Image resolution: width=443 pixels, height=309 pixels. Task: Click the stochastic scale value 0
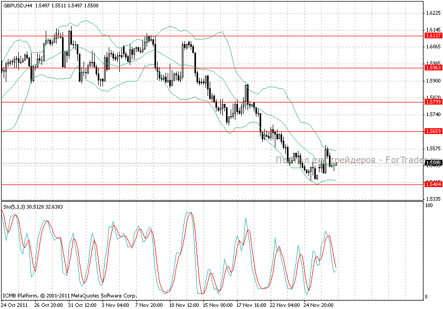click(x=426, y=297)
